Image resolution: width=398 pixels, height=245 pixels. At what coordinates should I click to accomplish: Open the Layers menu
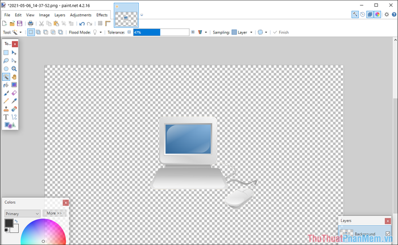tap(60, 15)
